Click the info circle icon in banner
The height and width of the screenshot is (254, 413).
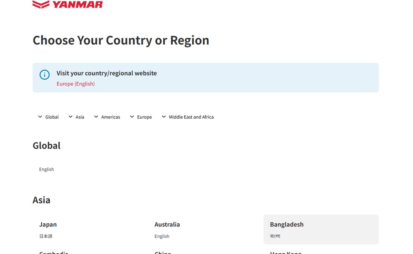click(44, 75)
